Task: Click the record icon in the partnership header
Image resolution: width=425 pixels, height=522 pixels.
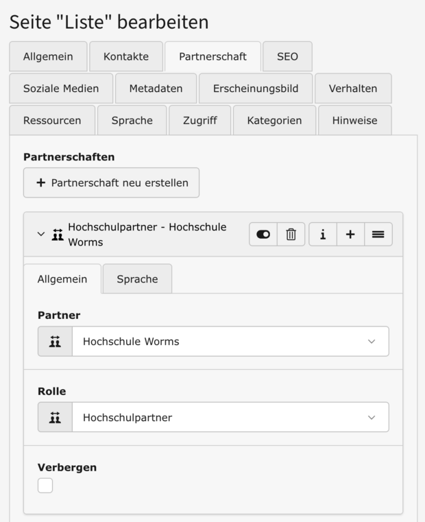Action: pos(57,235)
